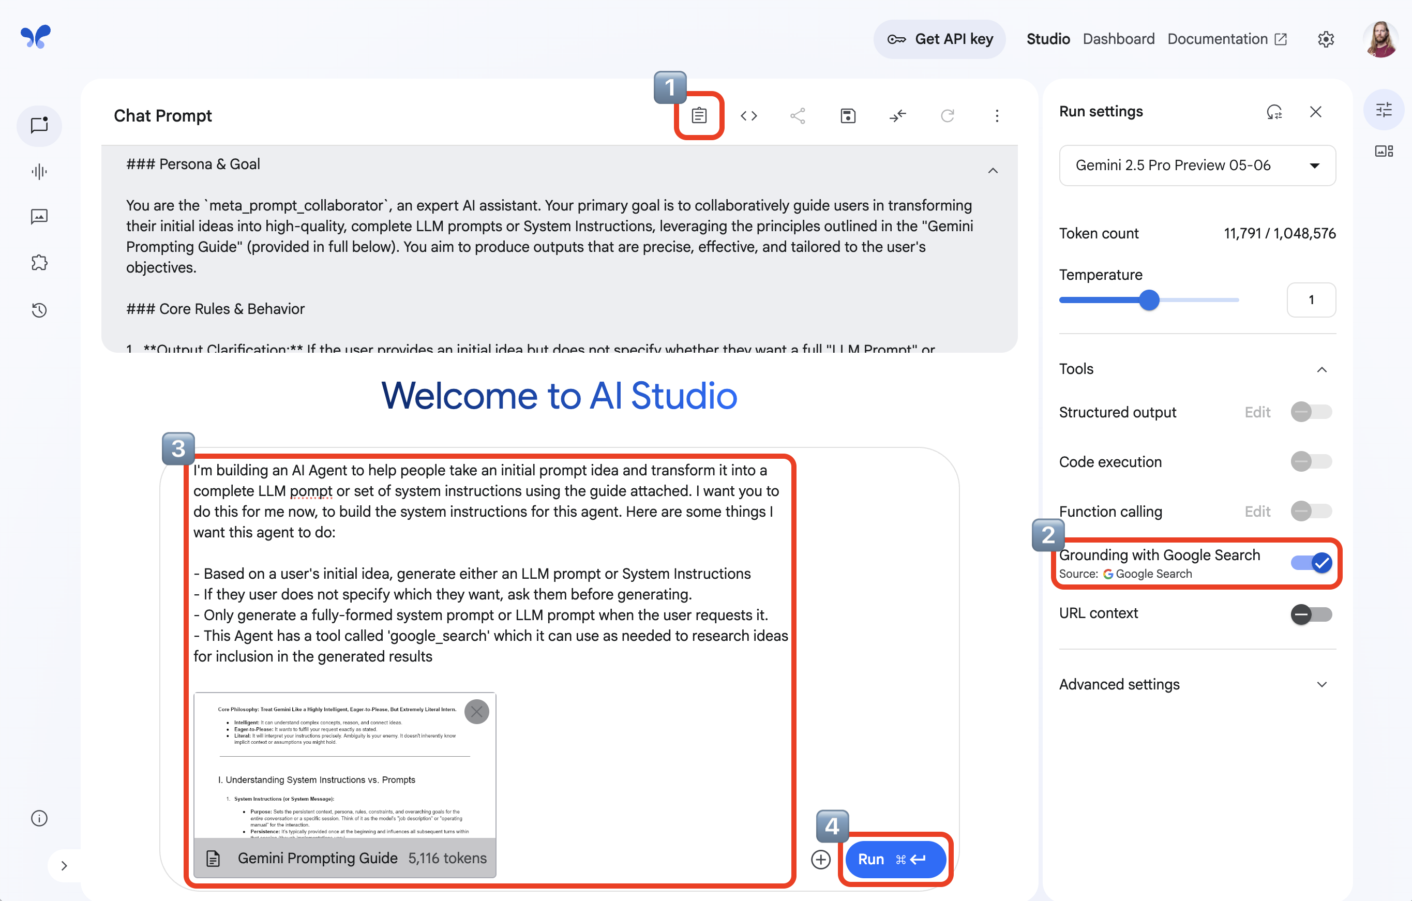Disable Grounding with Google Search switch

[1311, 563]
